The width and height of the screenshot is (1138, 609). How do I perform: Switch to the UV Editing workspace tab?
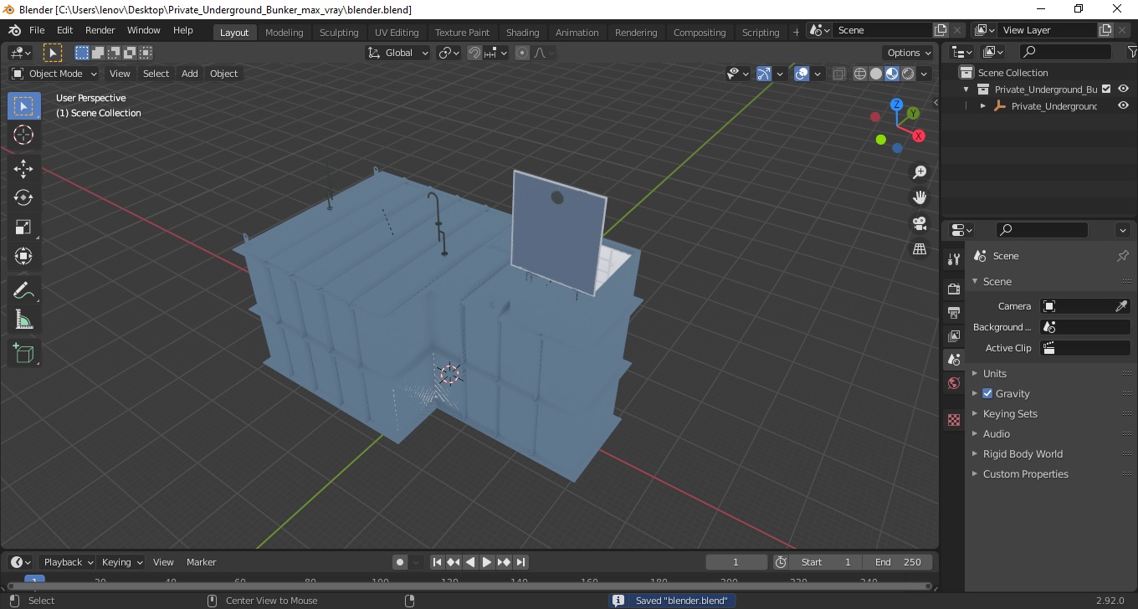coord(397,33)
